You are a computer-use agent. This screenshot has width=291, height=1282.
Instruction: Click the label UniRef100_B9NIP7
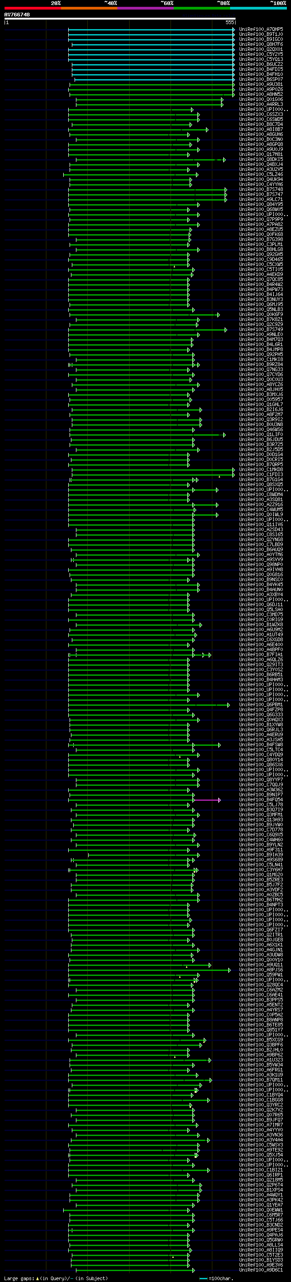coord(261,795)
